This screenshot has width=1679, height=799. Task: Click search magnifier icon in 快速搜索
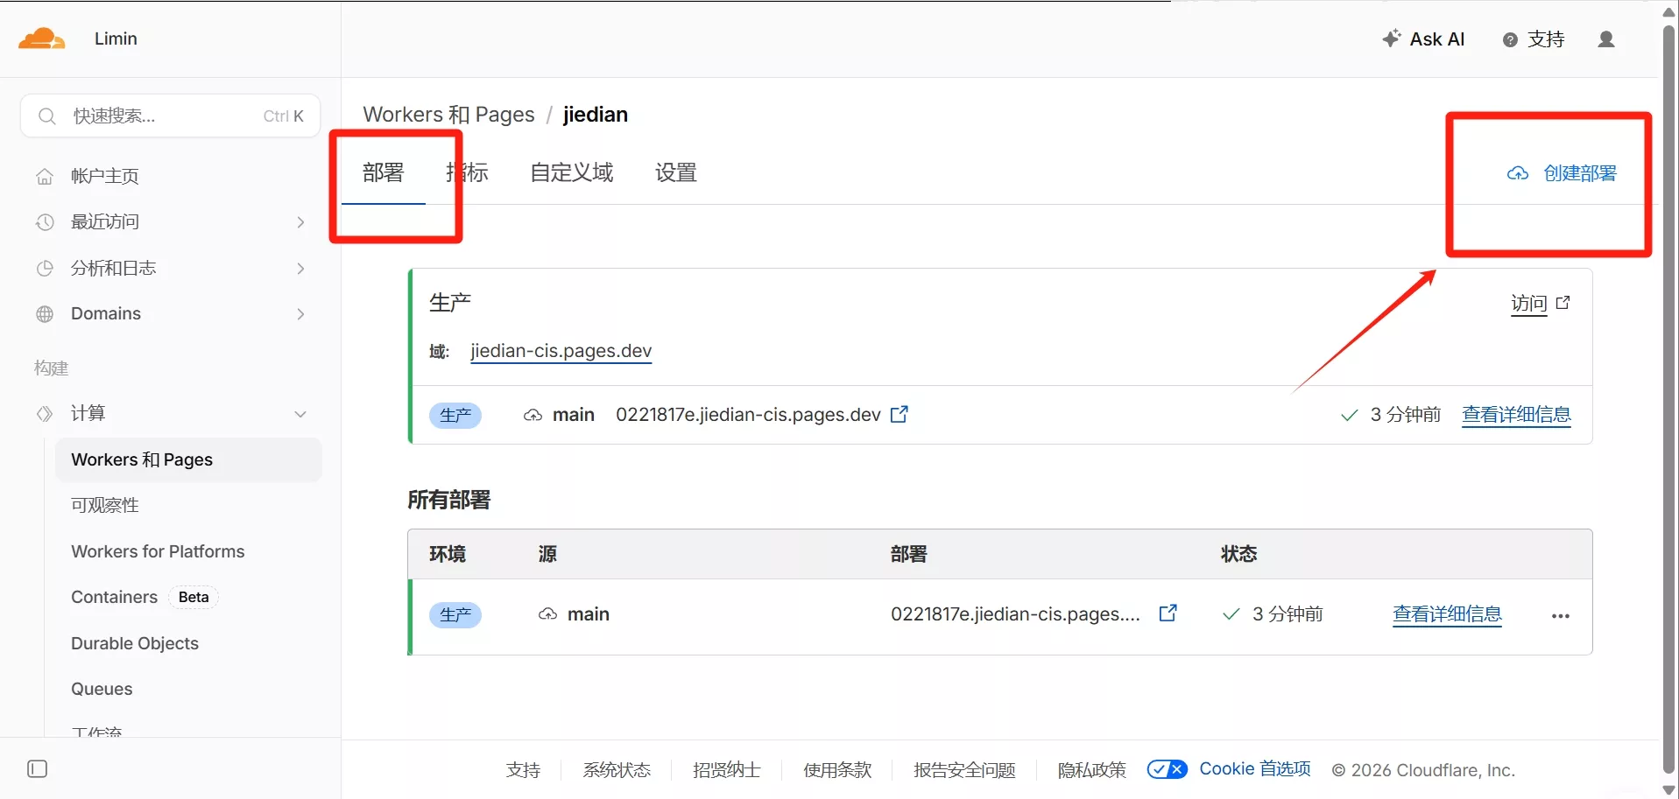coord(47,116)
